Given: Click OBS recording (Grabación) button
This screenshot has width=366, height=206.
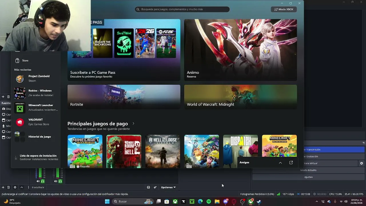Looking at the screenshot, I should pos(334,157).
